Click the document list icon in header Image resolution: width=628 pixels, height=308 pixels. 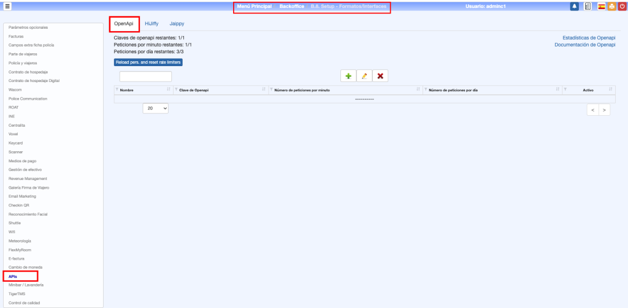588,6
